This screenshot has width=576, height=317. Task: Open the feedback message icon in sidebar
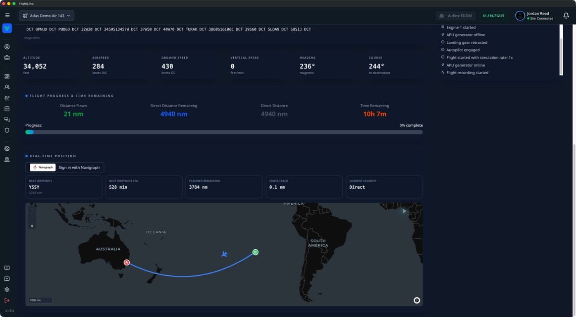(x=7, y=279)
